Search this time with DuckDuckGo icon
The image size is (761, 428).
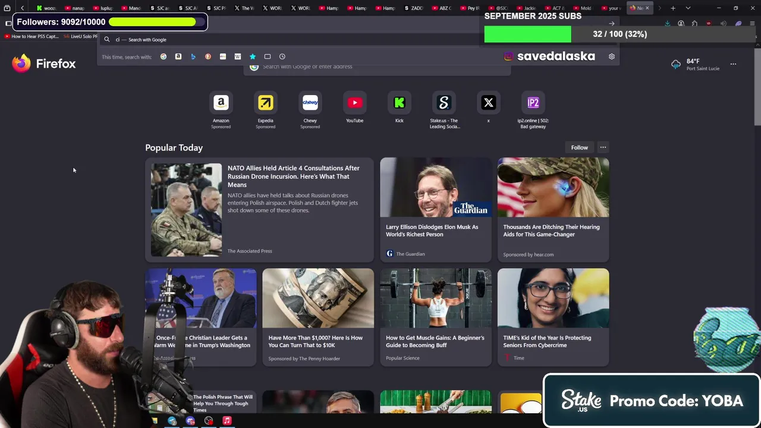coord(208,56)
